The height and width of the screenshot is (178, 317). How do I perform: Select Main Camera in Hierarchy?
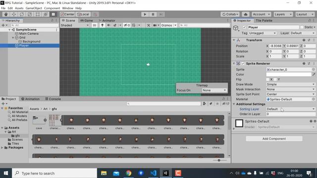(x=29, y=34)
